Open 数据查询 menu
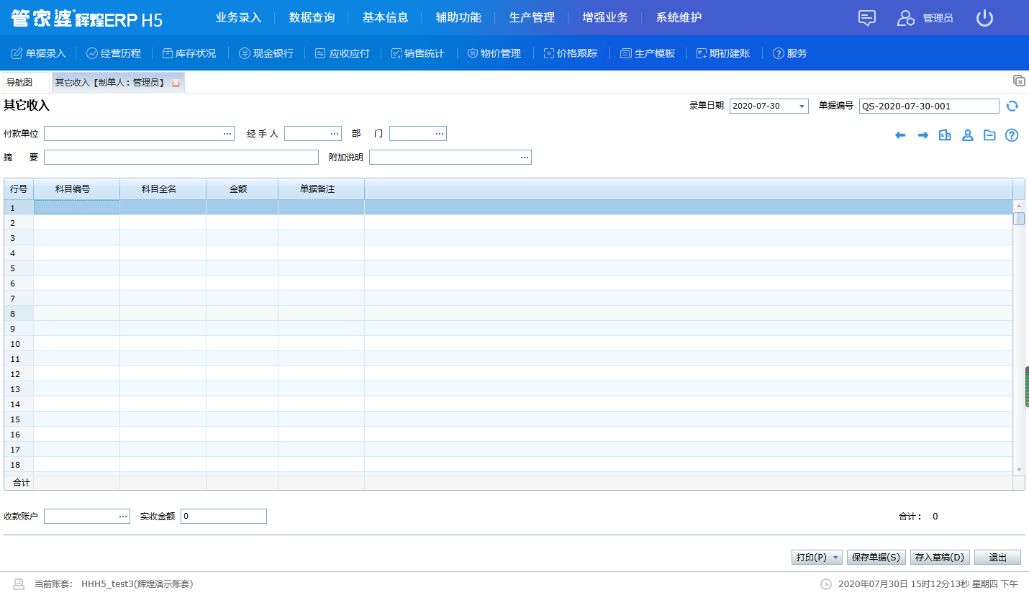The width and height of the screenshot is (1029, 595). [312, 17]
